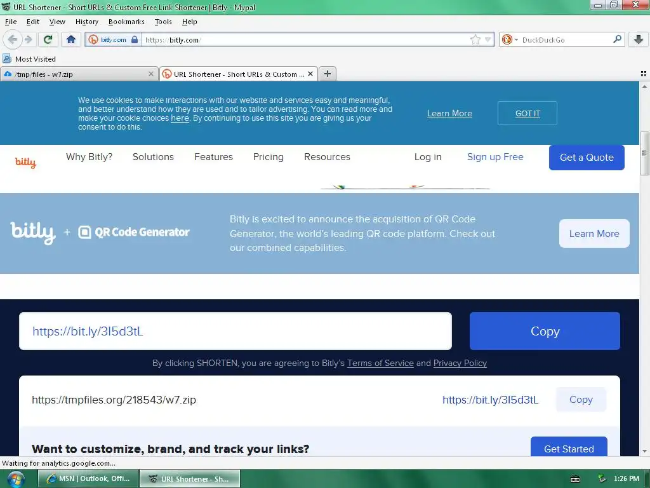Open a new tab with plus button
This screenshot has width=650, height=488.
328,74
